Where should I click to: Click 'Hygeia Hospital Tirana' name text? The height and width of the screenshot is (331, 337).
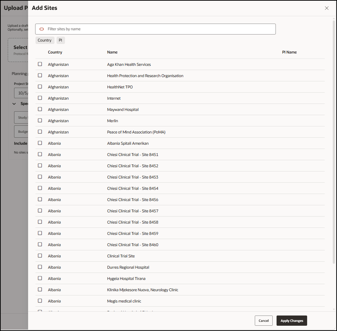tap(127, 279)
